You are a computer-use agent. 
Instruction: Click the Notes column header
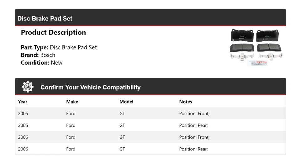(186, 102)
